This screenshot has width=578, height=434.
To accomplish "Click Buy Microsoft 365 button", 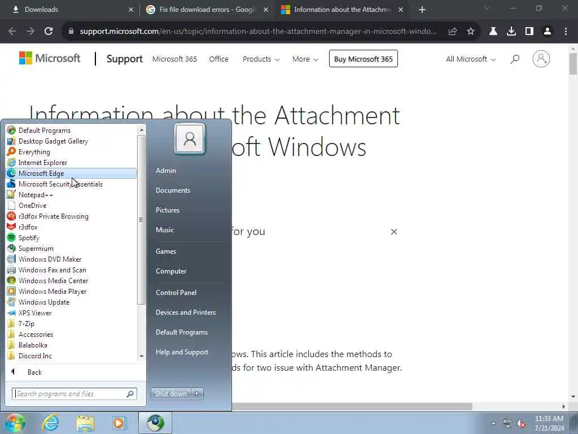I will pos(364,59).
